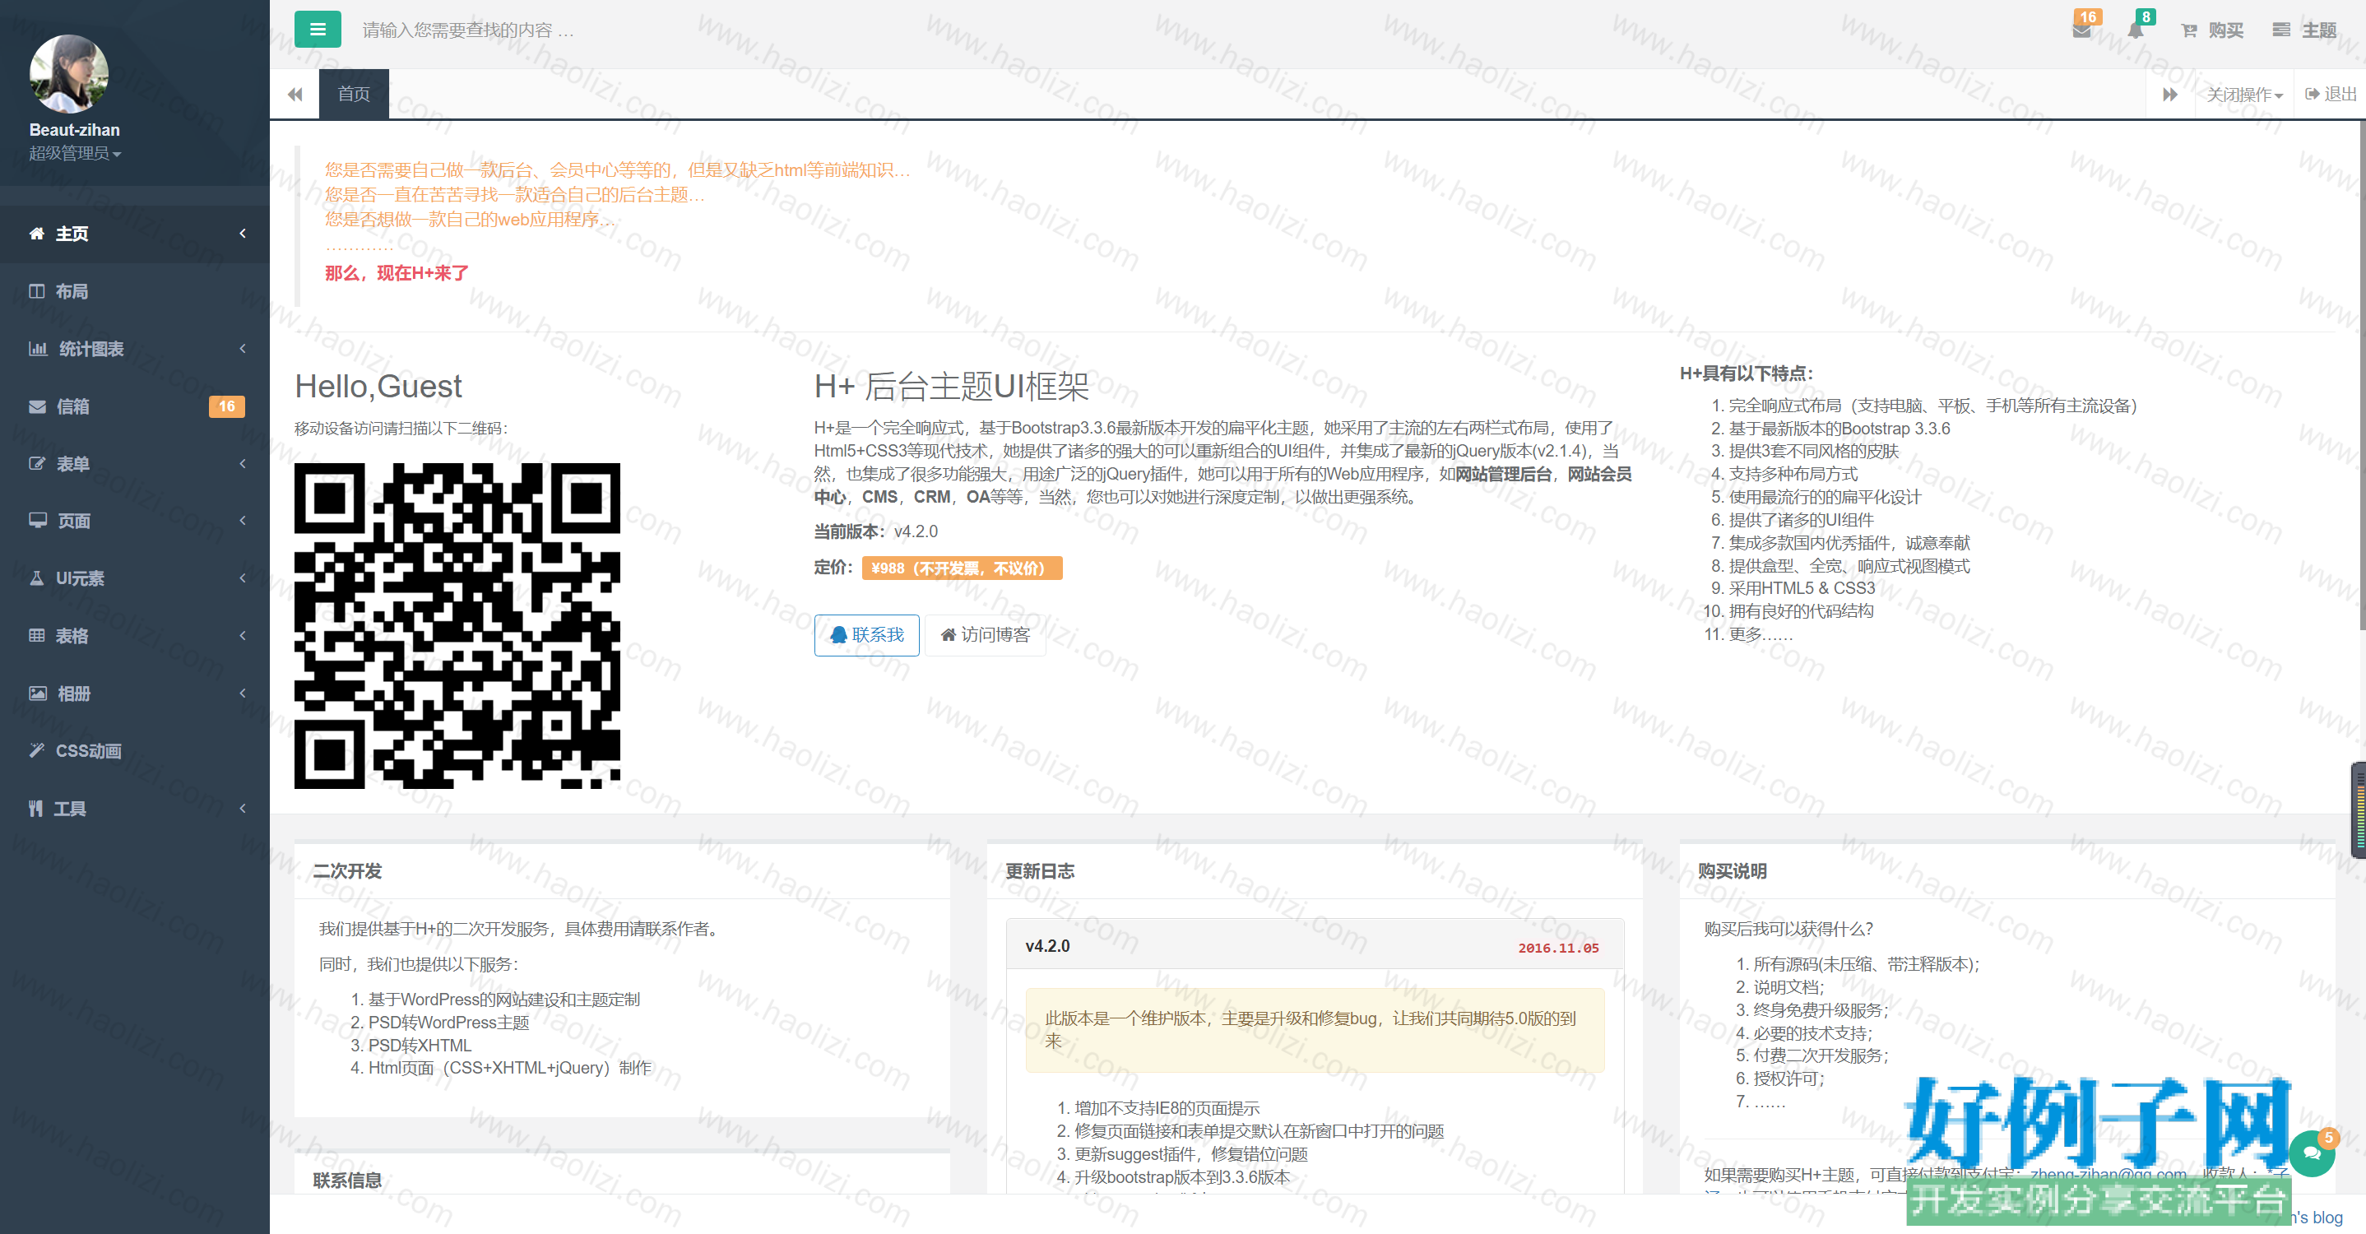The image size is (2366, 1234).
Task: Expand the UI元素 menu chevron
Action: coord(243,578)
